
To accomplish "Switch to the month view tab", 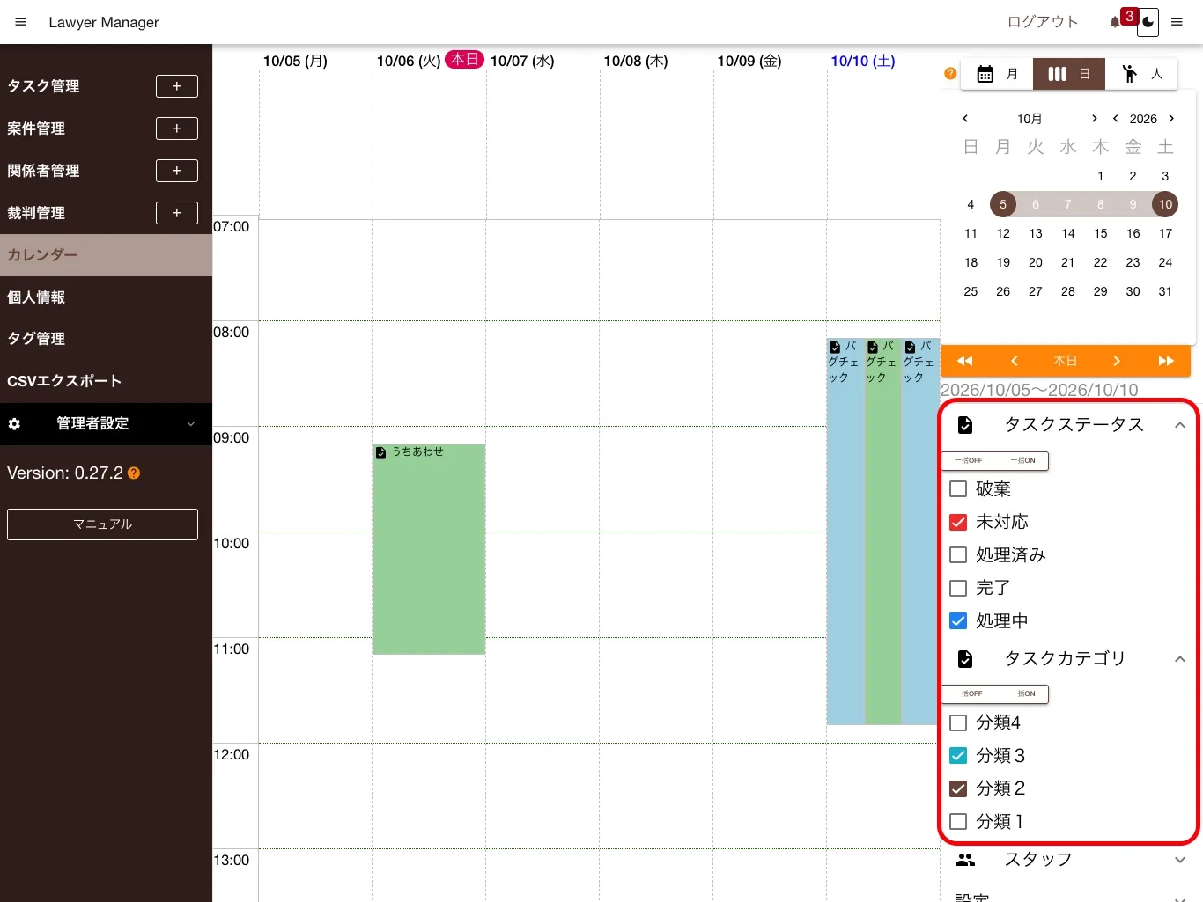I will tap(997, 74).
